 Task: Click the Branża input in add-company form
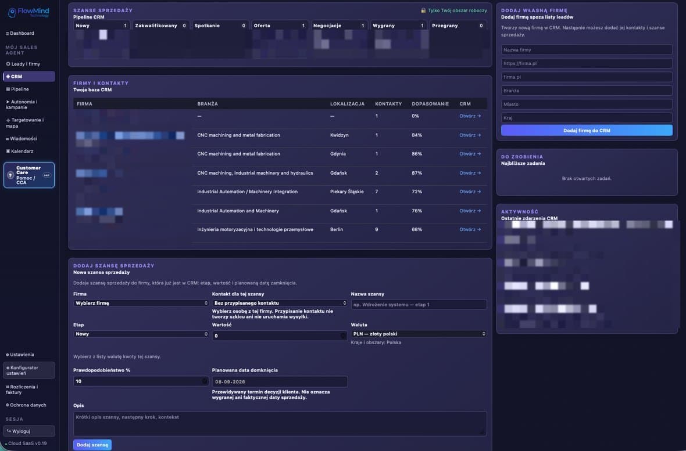(x=587, y=91)
